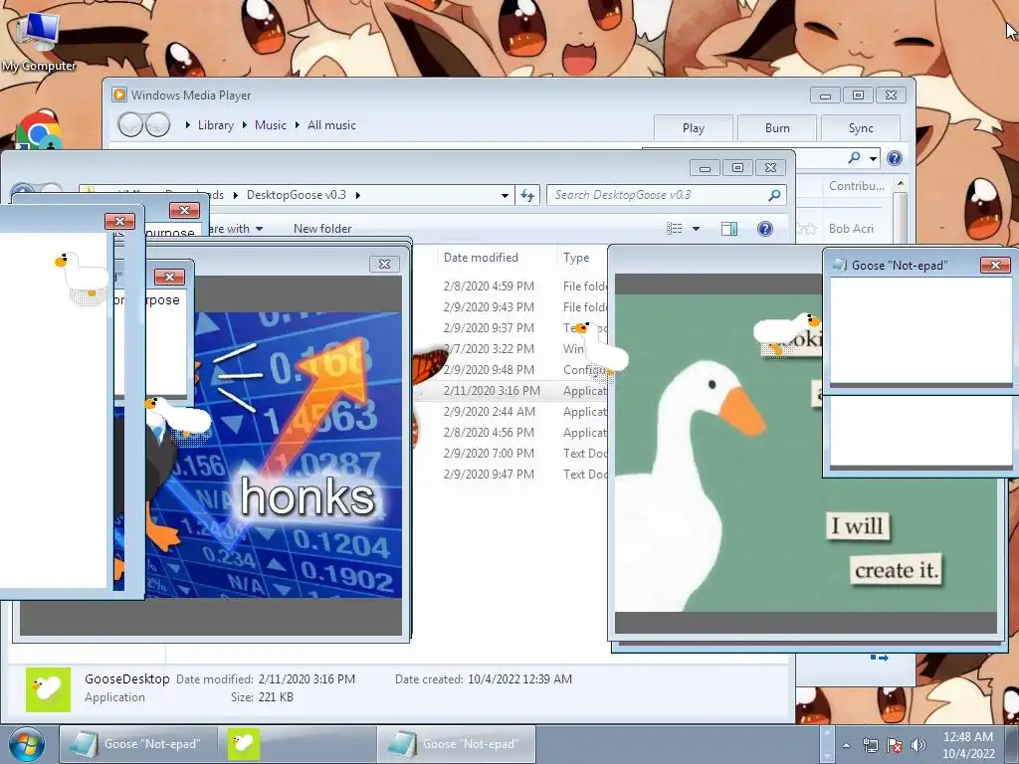Switch to Goose Not-epad taskbar button beside Start

pyautogui.click(x=138, y=744)
